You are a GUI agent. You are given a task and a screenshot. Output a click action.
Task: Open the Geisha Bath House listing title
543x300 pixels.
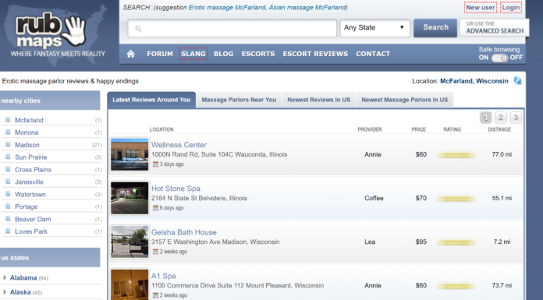(x=184, y=232)
